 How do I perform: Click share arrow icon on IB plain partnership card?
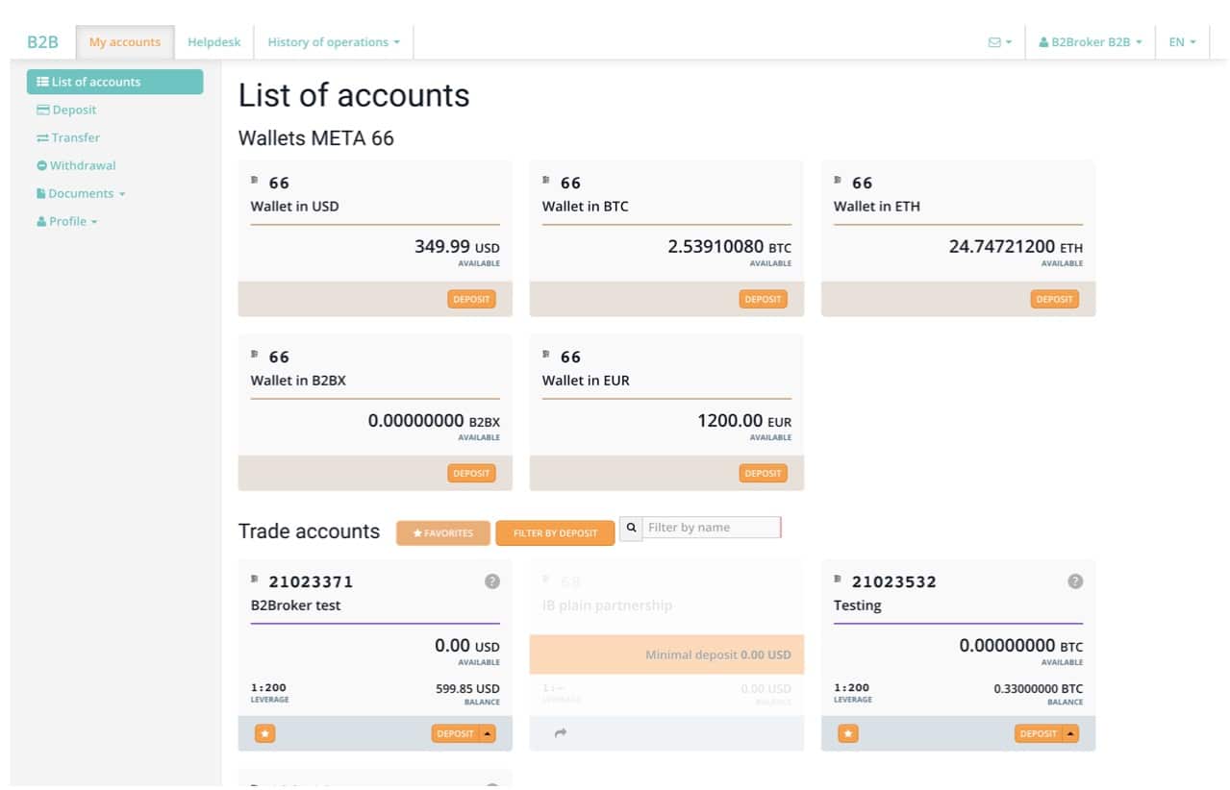[x=561, y=733]
